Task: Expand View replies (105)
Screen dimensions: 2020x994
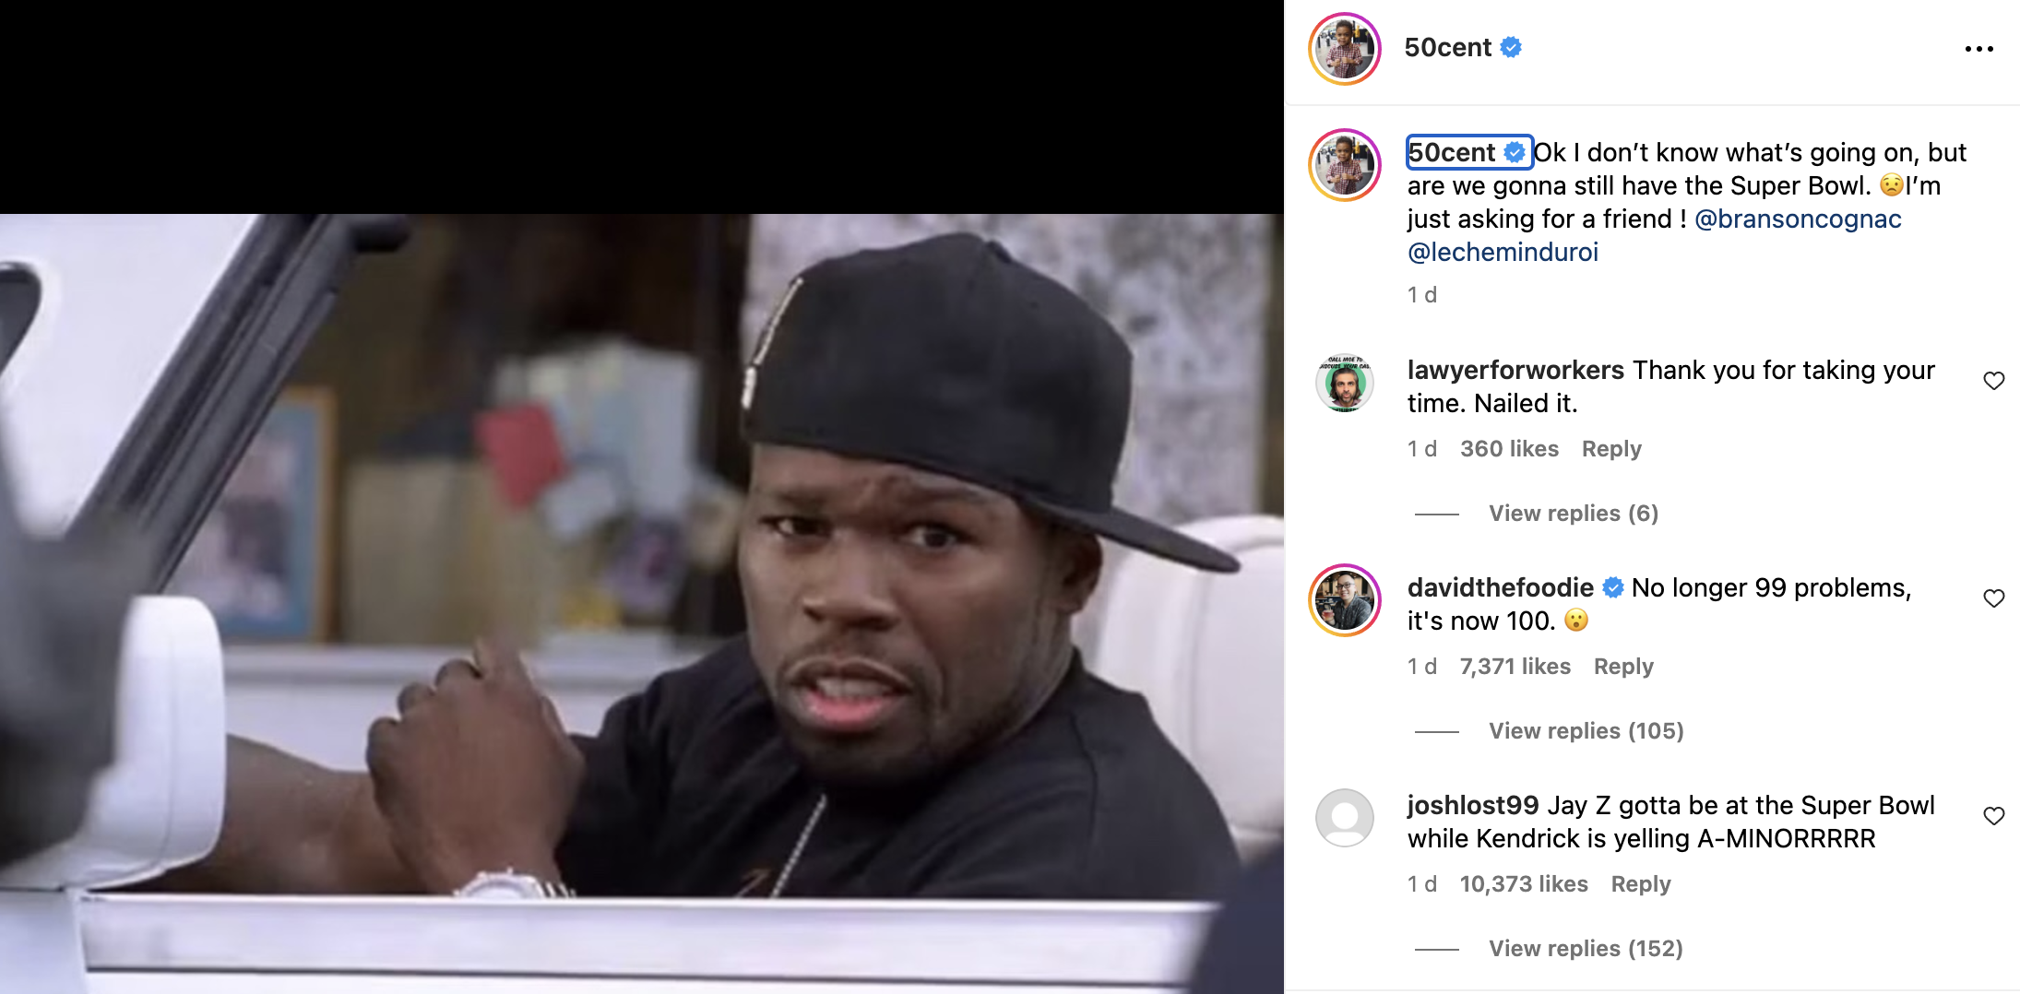Action: [x=1586, y=731]
